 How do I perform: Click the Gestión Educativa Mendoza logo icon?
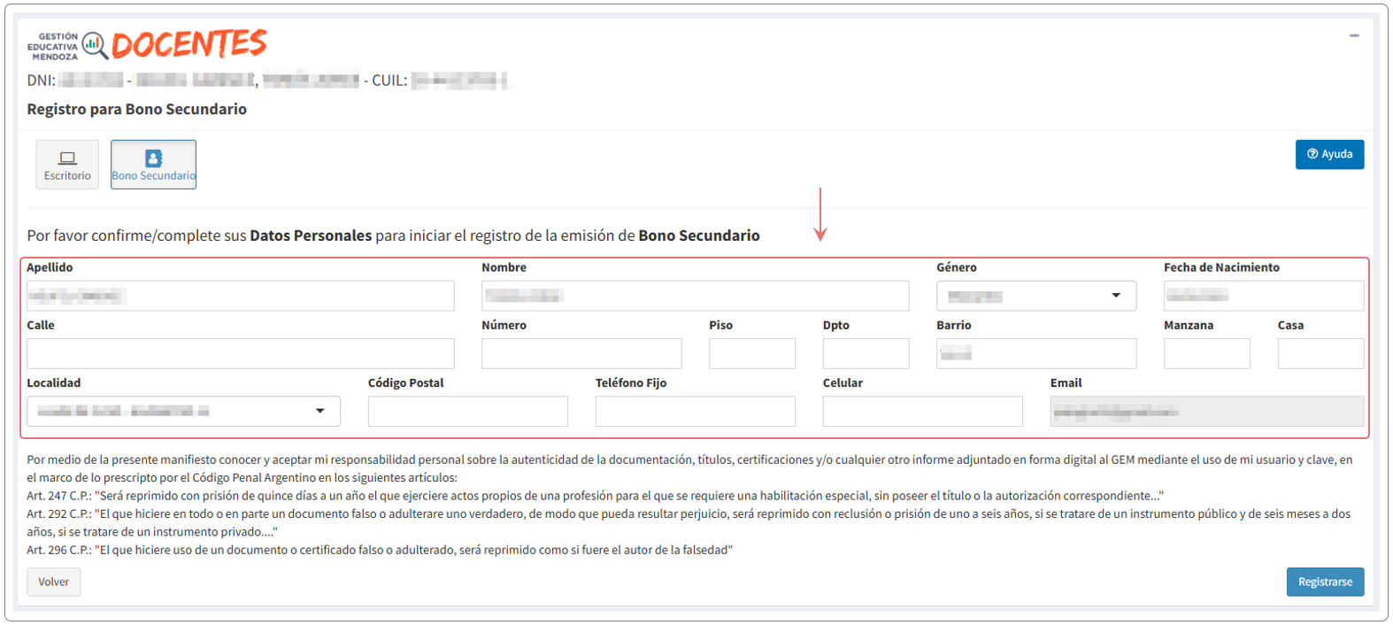click(94, 45)
